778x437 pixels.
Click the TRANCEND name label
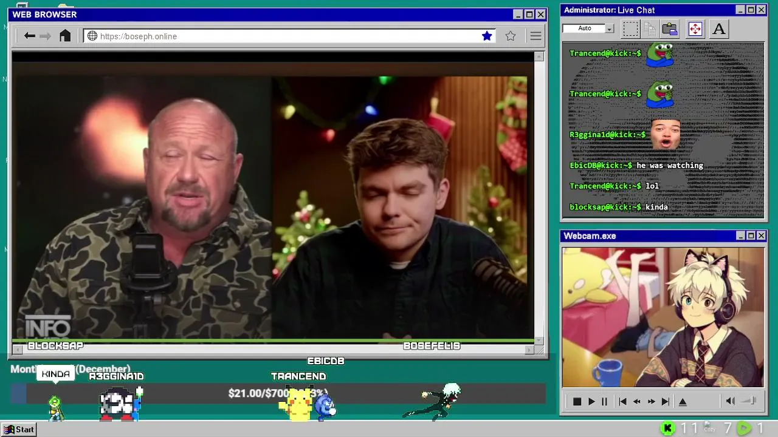[x=298, y=376]
